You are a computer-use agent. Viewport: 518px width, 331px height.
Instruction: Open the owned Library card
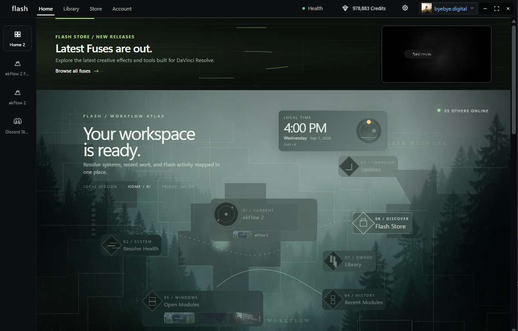click(349, 261)
